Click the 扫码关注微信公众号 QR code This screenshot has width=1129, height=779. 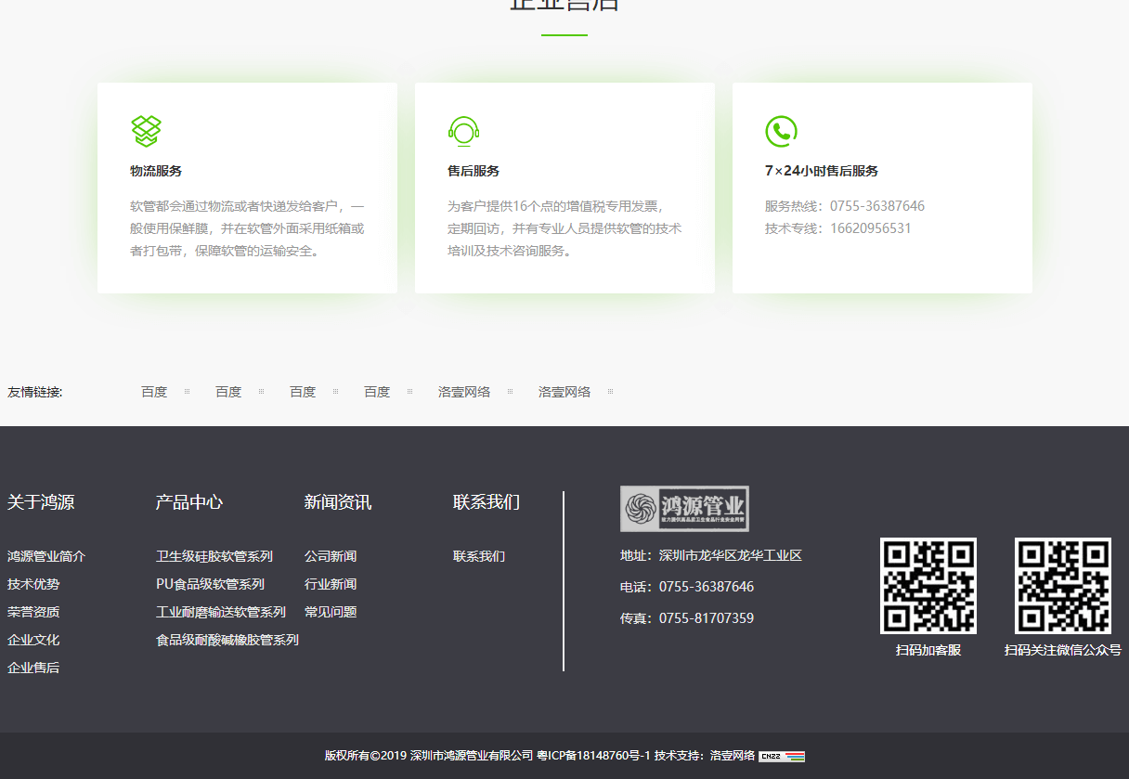point(1061,585)
